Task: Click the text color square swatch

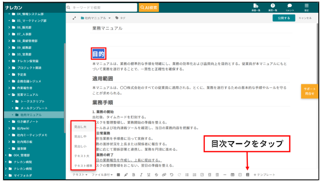Action: 118,175
